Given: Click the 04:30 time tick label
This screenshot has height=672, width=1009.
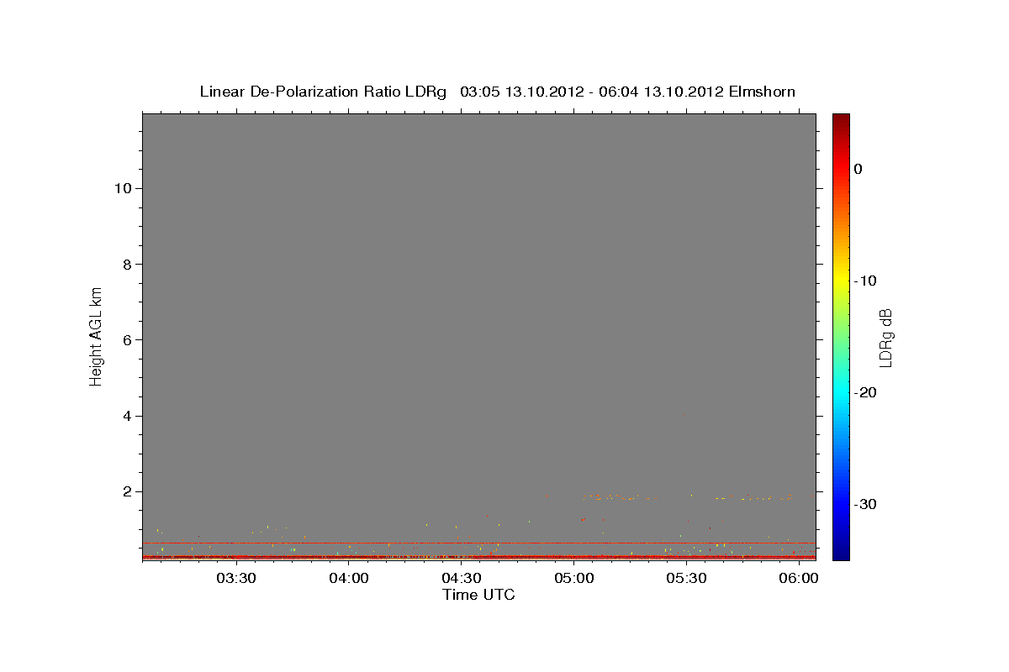Looking at the screenshot, I should (x=462, y=578).
